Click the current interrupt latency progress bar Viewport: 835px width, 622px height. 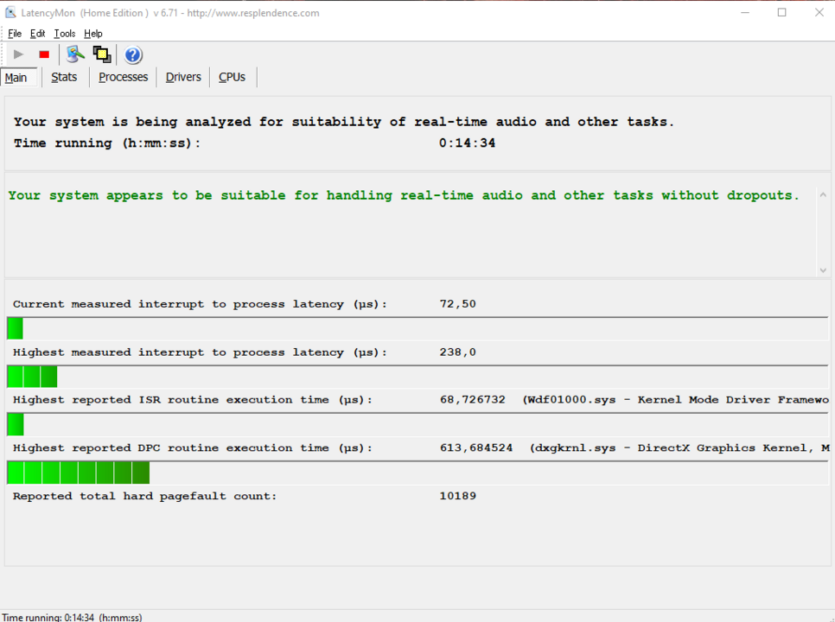tap(417, 328)
